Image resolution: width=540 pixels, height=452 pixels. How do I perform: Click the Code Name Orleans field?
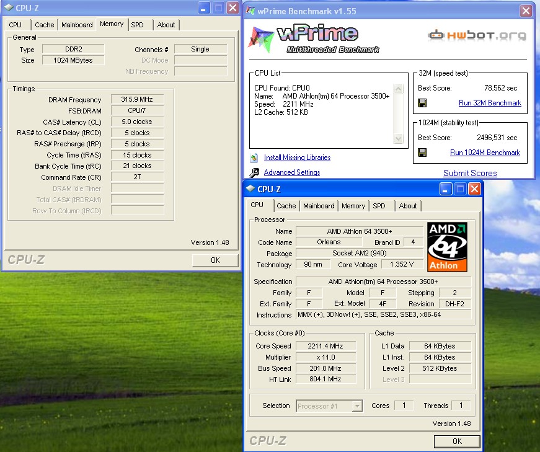[x=329, y=242]
